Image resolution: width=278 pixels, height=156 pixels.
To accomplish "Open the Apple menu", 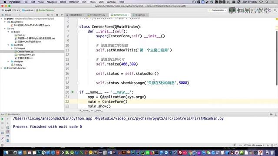I will coord(5,2).
